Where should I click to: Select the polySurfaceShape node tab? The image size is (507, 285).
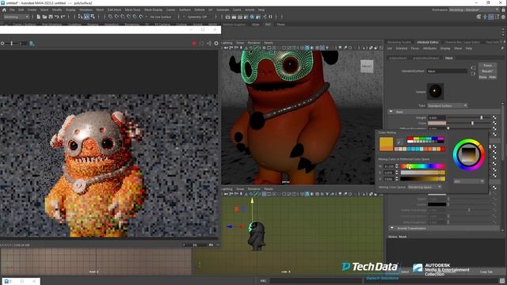click(426, 58)
